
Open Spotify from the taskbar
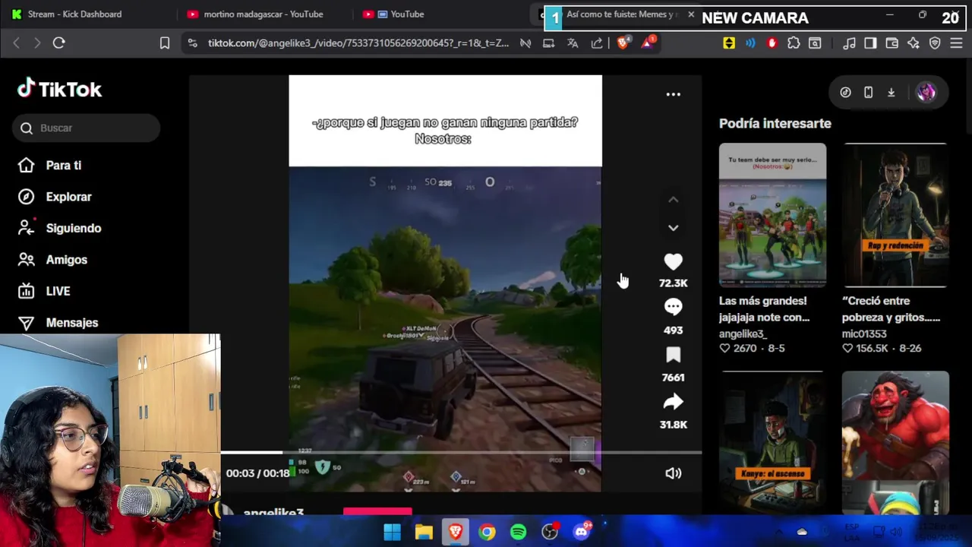pyautogui.click(x=519, y=532)
